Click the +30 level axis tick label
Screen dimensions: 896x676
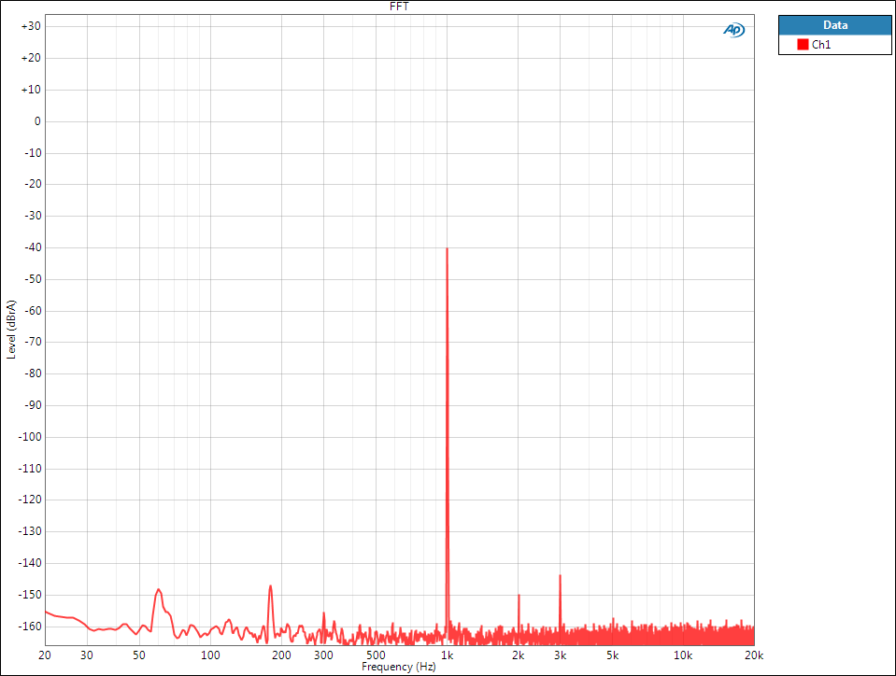click(31, 26)
